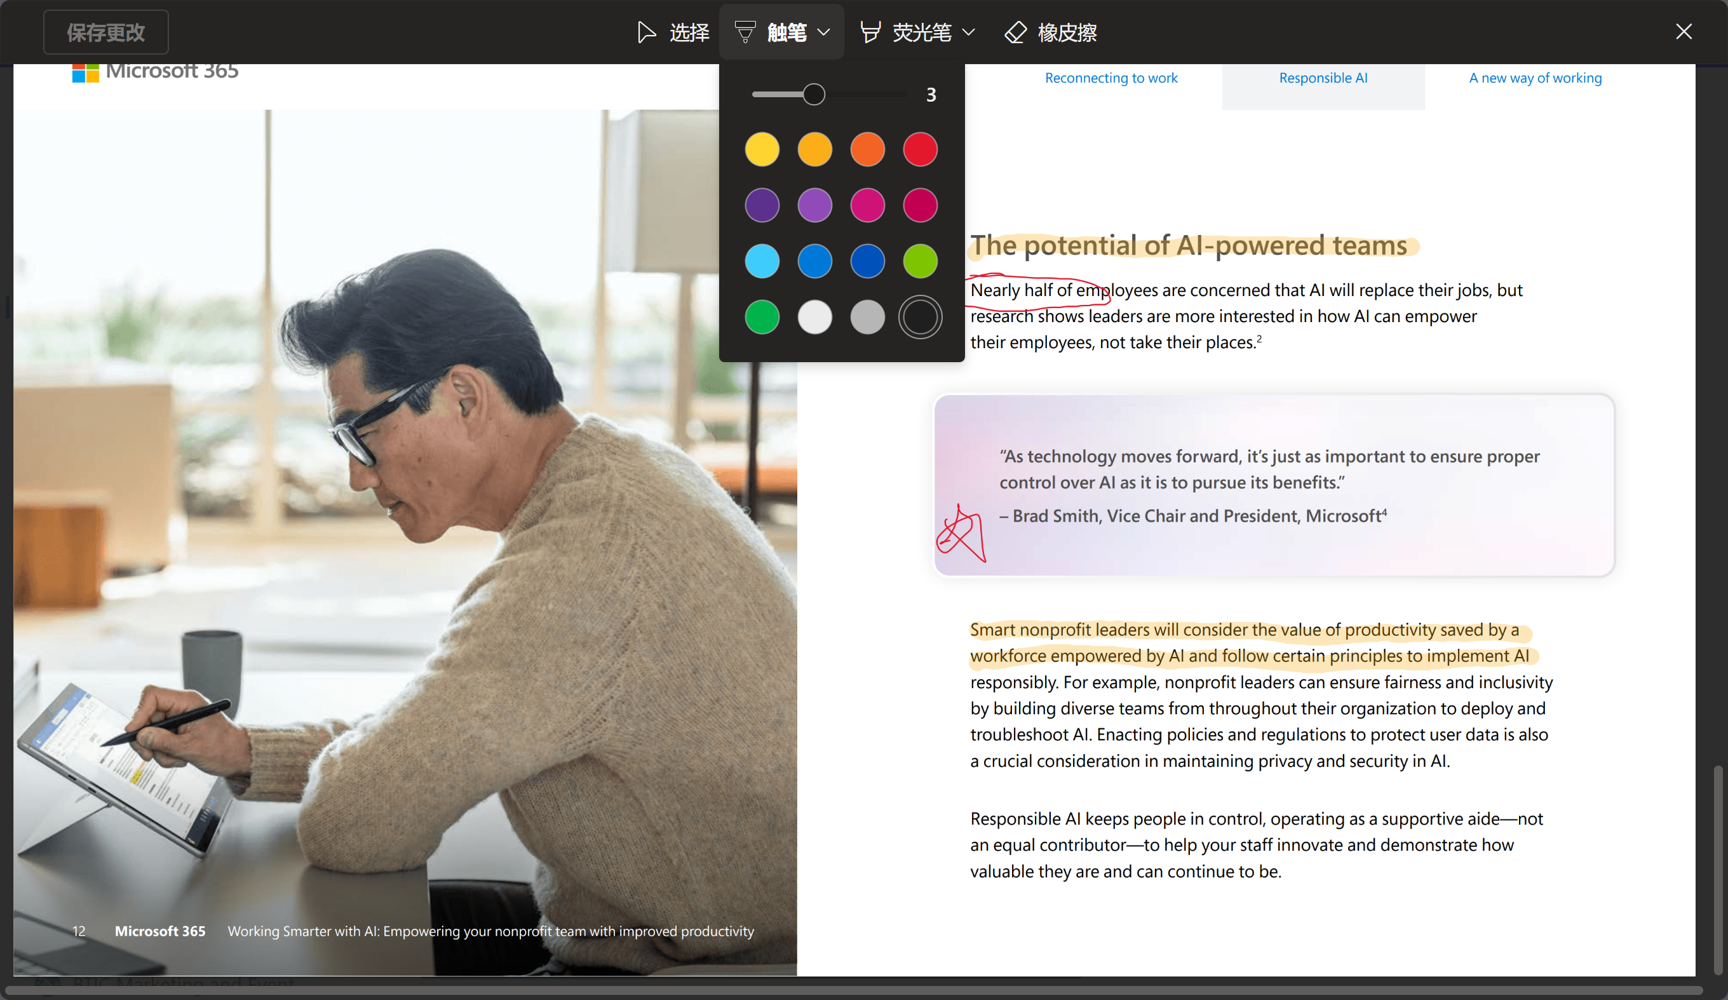Select the pen (触笔) tool icon

(745, 32)
